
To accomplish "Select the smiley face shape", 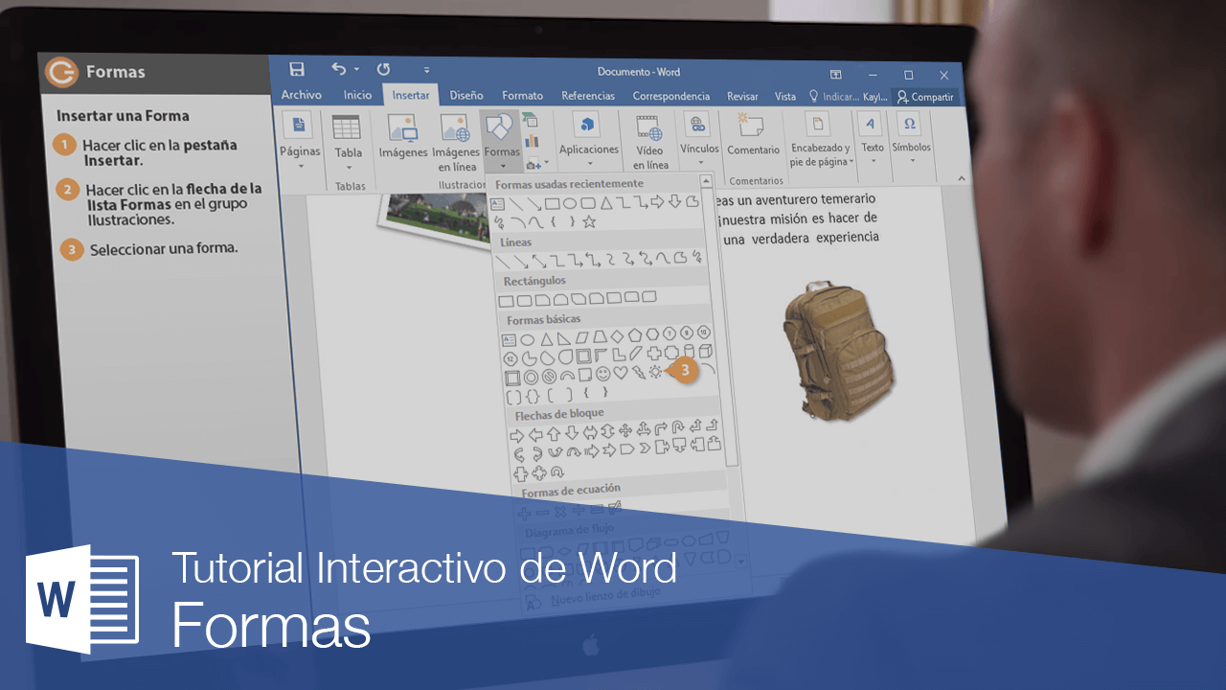I will (602, 374).
